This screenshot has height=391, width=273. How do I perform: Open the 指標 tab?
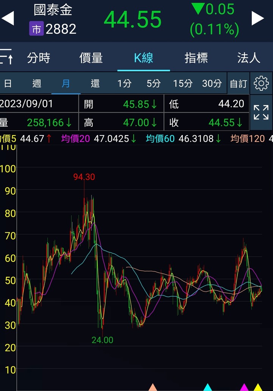(196, 58)
